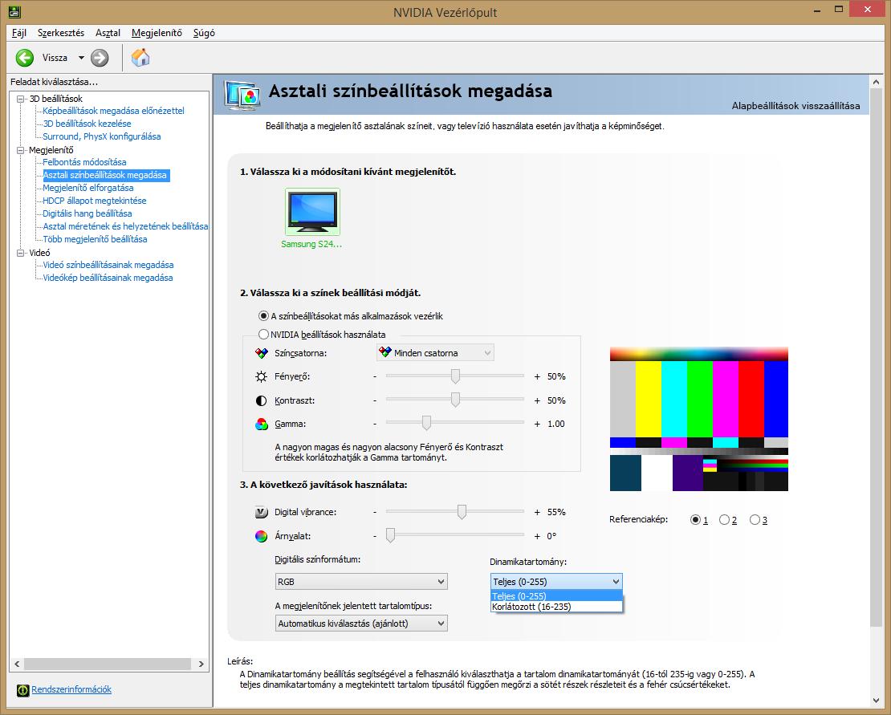Click the Színcsatorna RGB diamonds icon
This screenshot has width=891, height=715.
[262, 353]
